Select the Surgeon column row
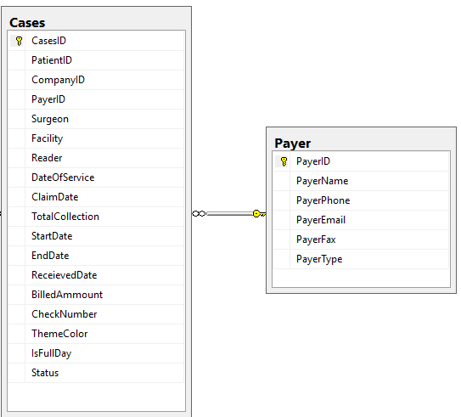 pos(96,119)
